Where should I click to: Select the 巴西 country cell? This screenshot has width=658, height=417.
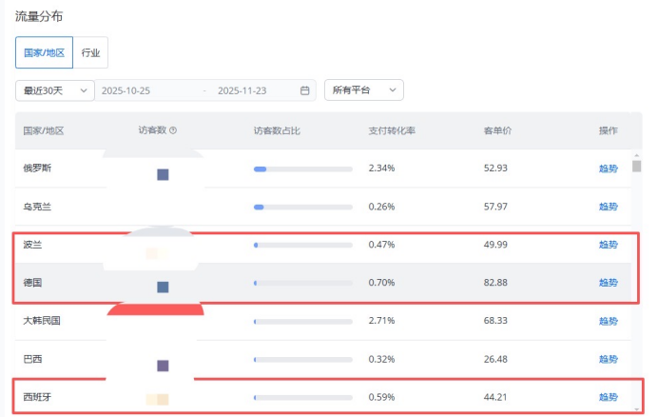click(x=32, y=359)
